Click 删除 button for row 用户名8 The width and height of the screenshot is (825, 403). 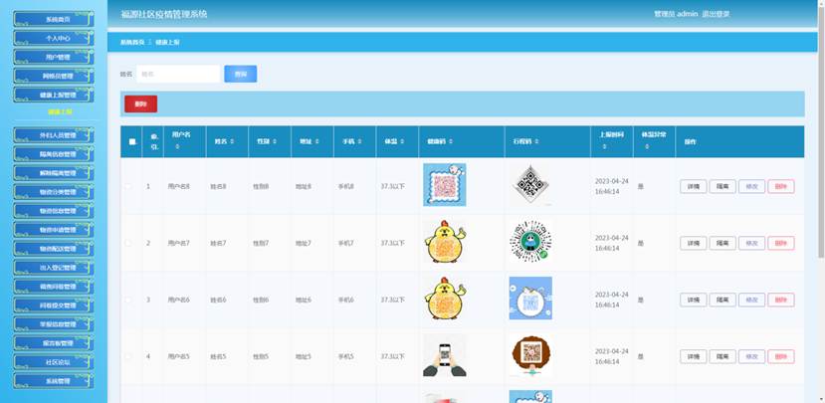coord(781,186)
